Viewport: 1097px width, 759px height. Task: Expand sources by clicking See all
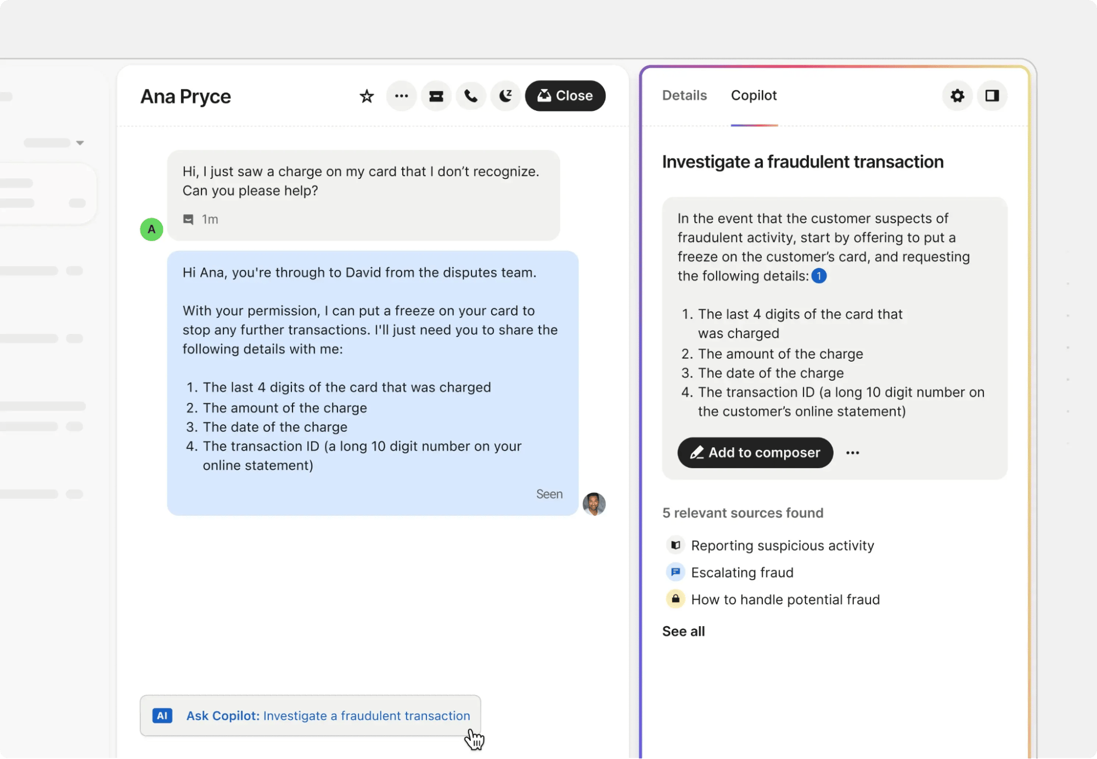(x=683, y=631)
